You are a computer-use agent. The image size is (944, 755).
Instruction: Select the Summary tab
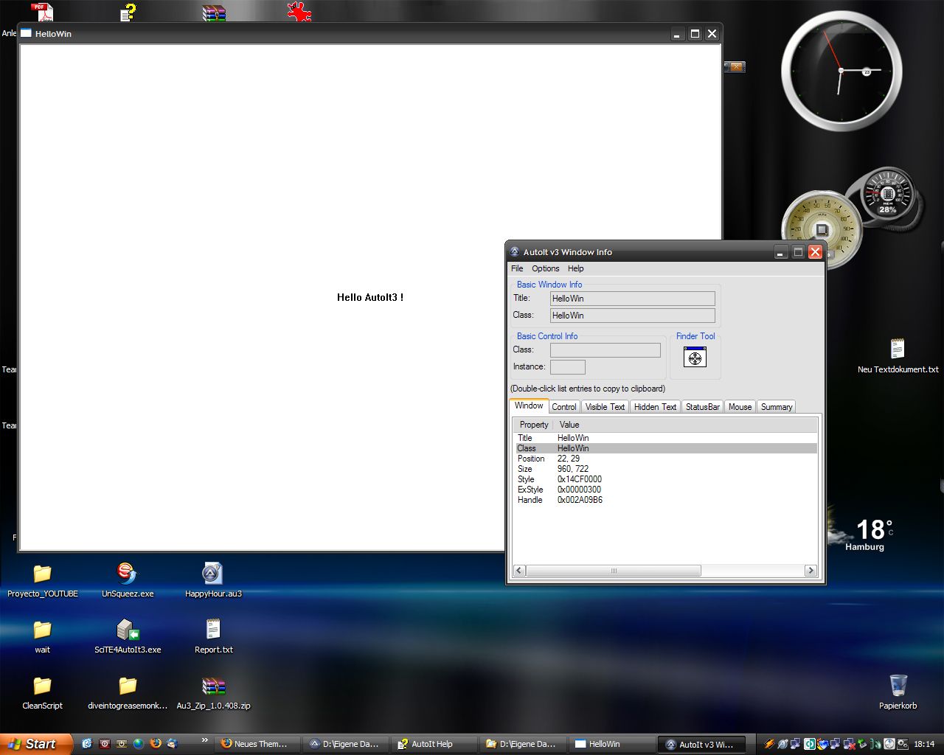coord(777,407)
